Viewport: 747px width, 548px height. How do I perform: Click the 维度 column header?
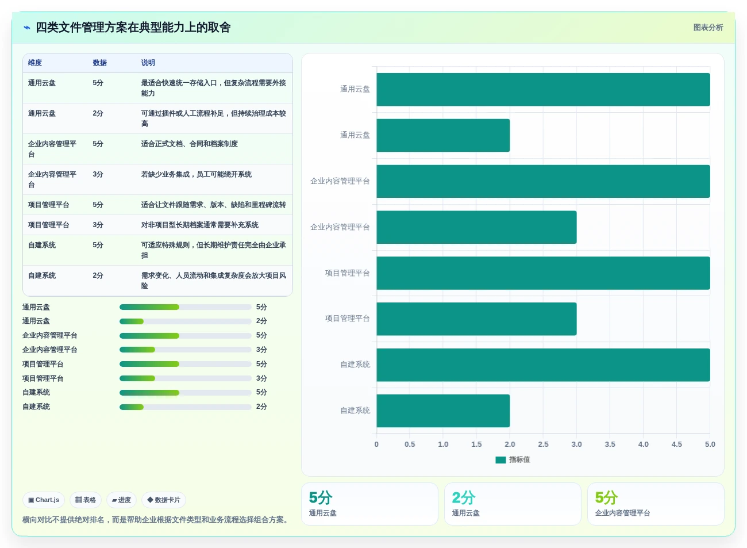35,63
